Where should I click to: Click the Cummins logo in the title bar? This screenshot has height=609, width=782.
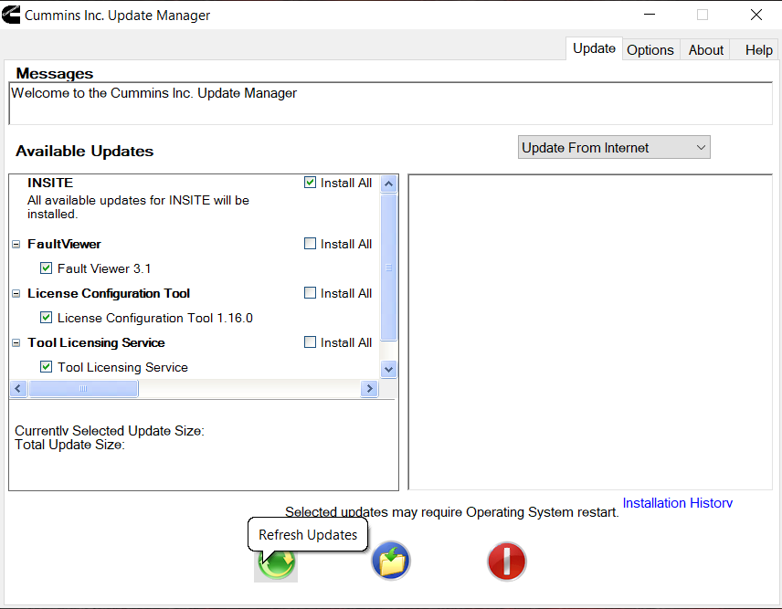11,15
